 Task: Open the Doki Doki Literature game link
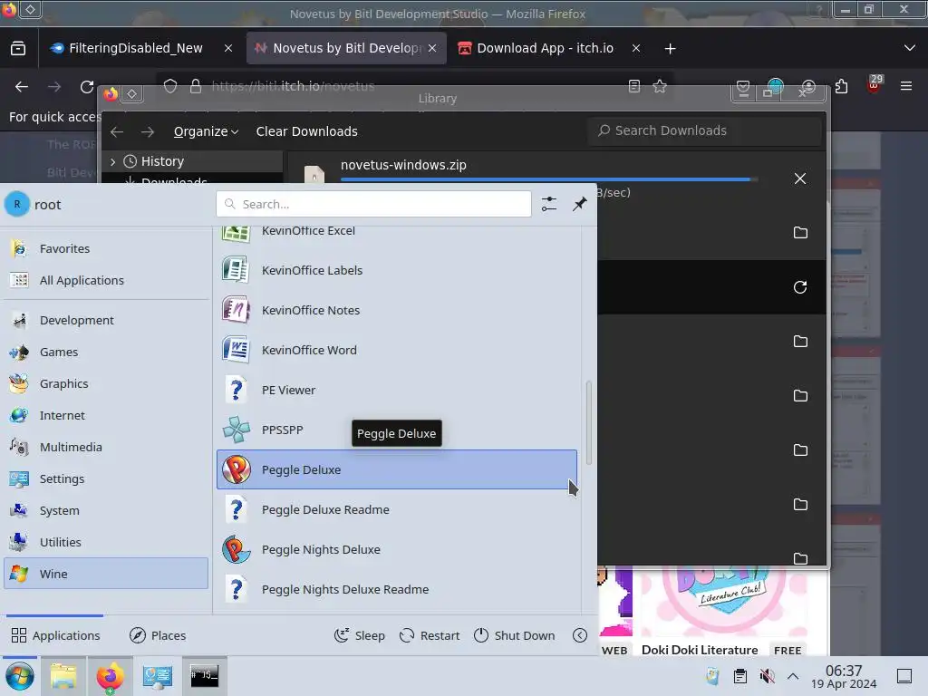tap(700, 650)
